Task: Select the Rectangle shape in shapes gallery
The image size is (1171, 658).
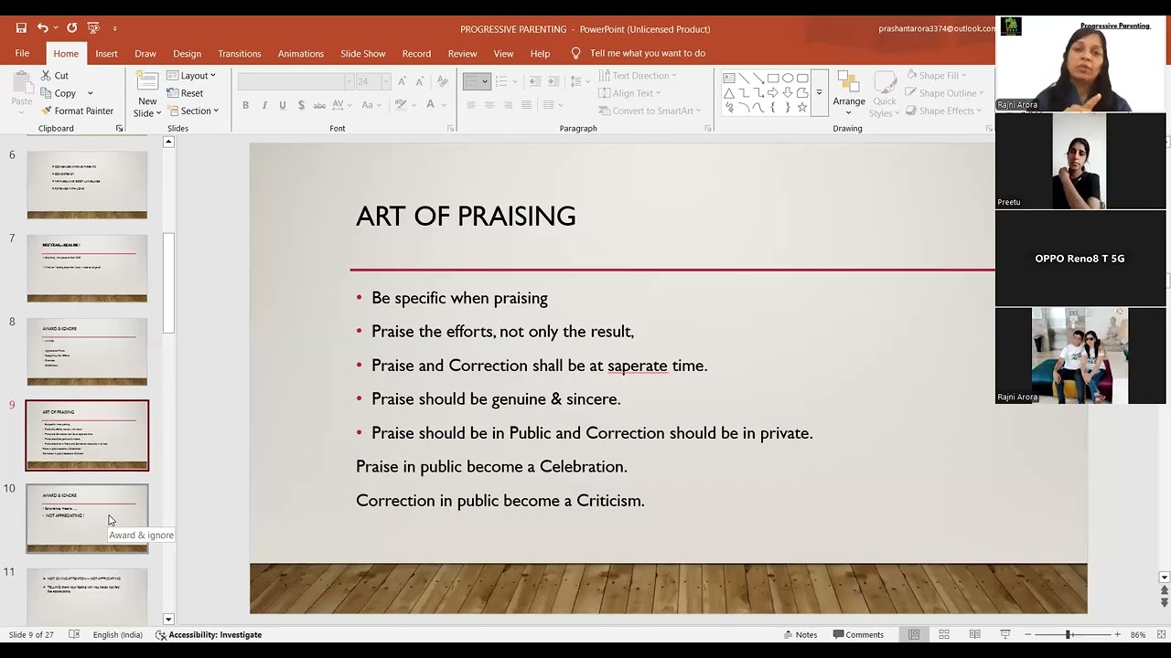Action: [x=773, y=79]
